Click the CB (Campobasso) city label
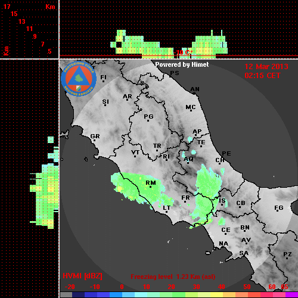This screenshot has height=298, width=298. tap(241, 204)
